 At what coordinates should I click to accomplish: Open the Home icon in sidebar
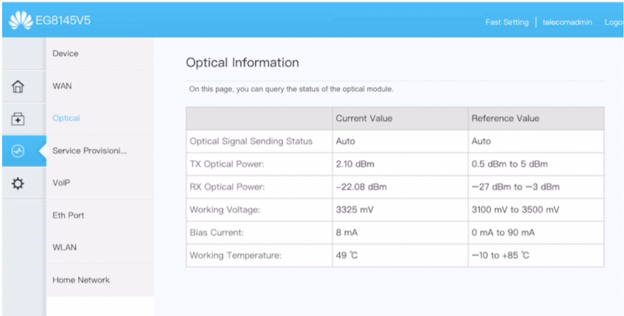pyautogui.click(x=18, y=86)
